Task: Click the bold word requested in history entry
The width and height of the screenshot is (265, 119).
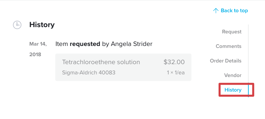Action: pos(85,44)
